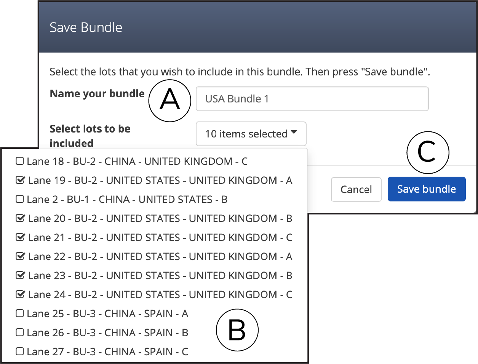Click the Save bundle button
Image resolution: width=478 pixels, height=364 pixels.
tap(427, 189)
